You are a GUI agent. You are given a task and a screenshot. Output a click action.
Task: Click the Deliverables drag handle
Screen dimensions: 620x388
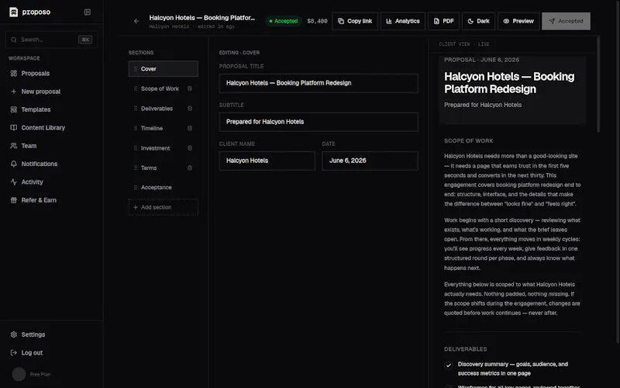[x=135, y=109]
